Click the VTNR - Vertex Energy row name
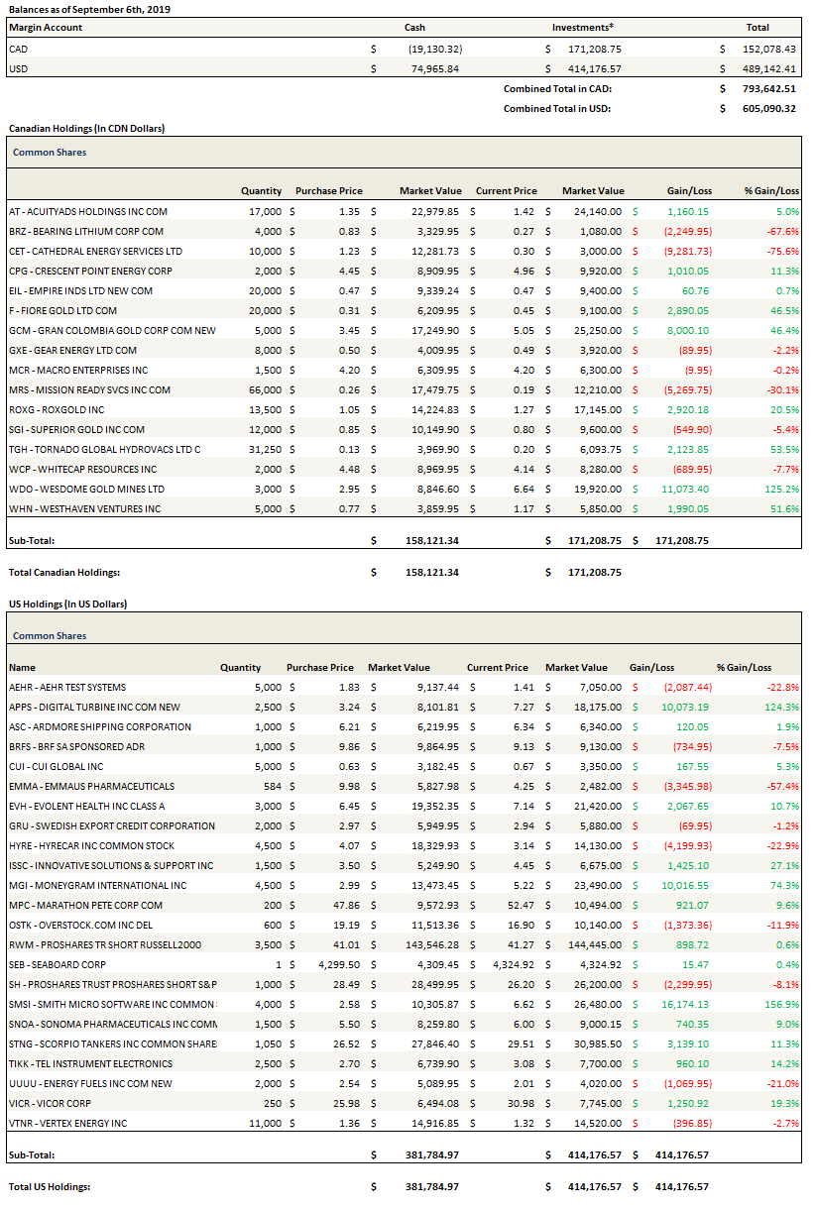Viewport: 816px width, 1207px height. (67, 1123)
